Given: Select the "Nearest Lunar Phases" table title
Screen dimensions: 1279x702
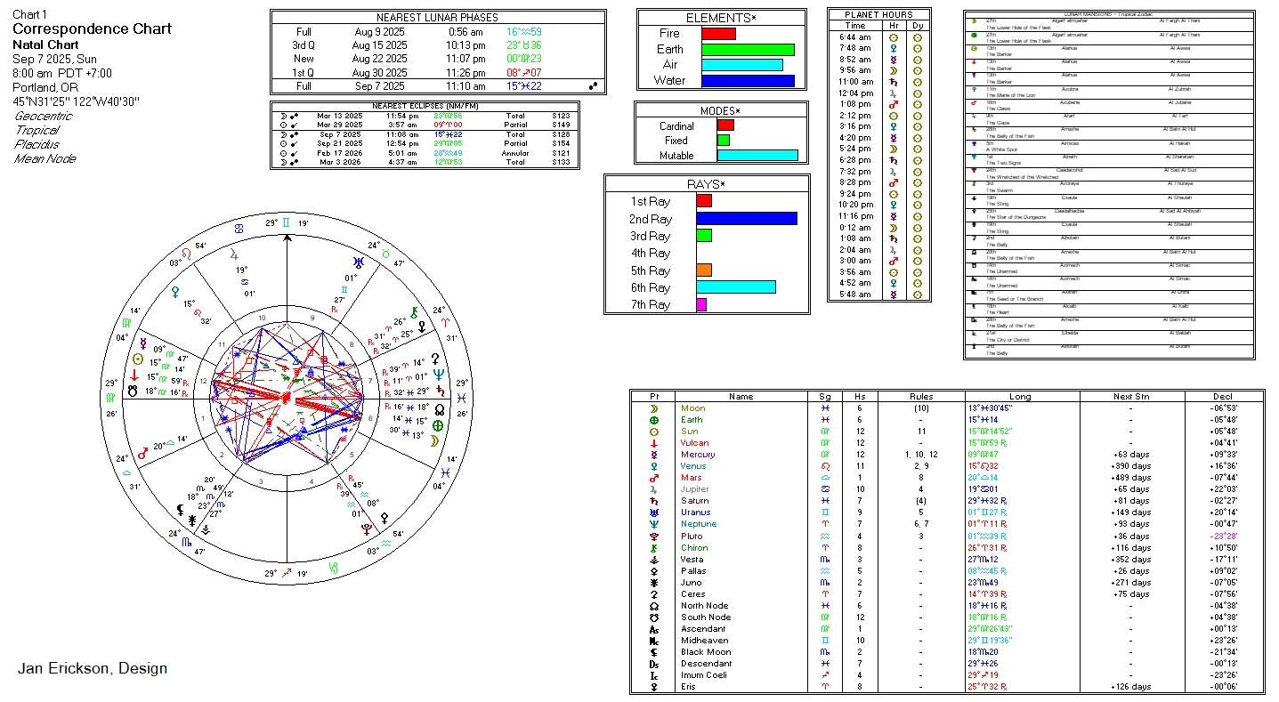Looking at the screenshot, I should tap(437, 18).
